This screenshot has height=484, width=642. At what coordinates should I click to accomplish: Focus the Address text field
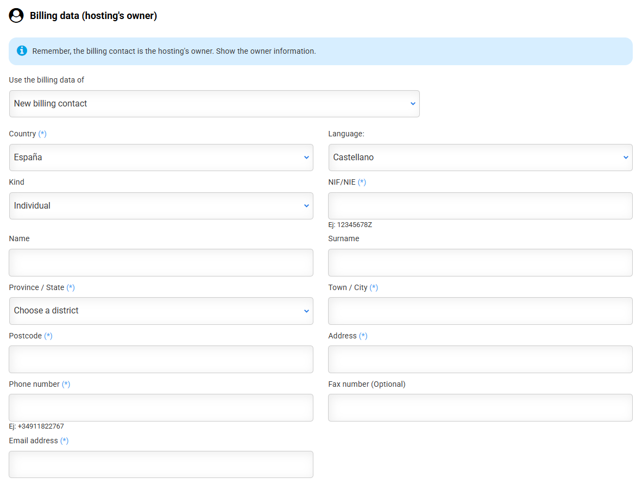point(480,359)
